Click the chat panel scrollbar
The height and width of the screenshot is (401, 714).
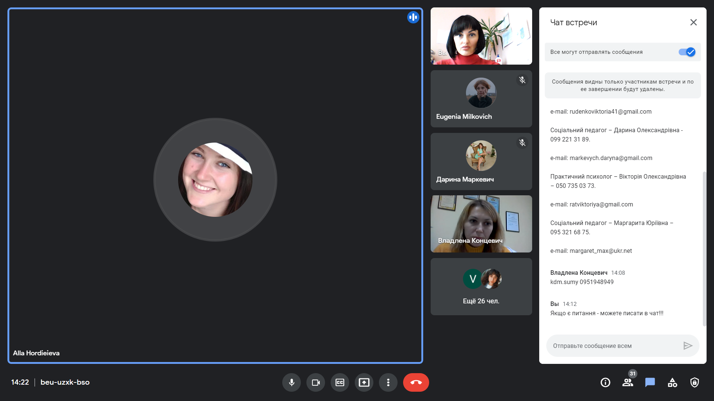[x=704, y=249]
